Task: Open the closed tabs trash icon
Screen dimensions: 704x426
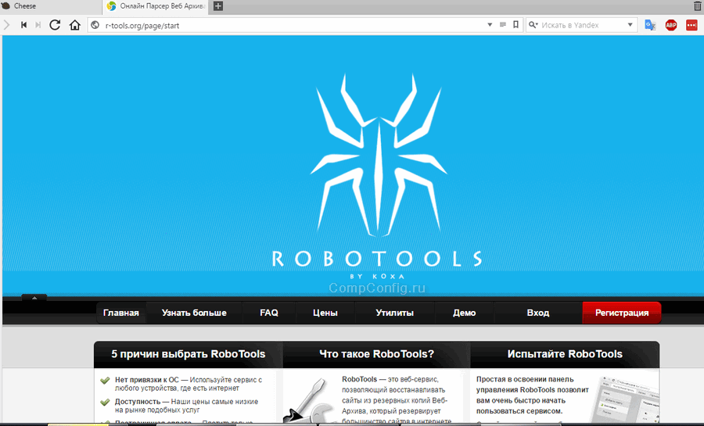Action: coord(697,6)
